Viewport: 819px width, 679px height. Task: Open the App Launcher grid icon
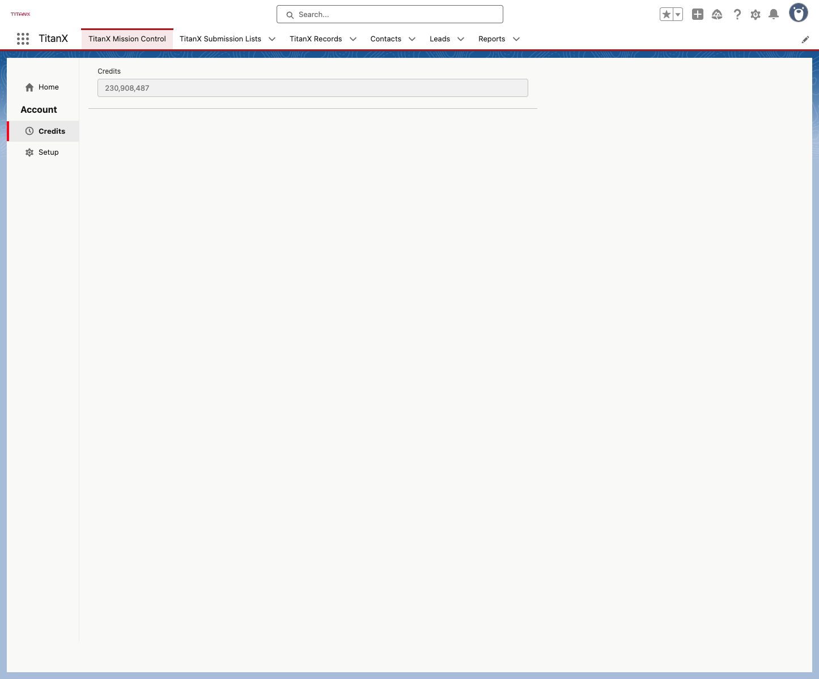coord(23,39)
